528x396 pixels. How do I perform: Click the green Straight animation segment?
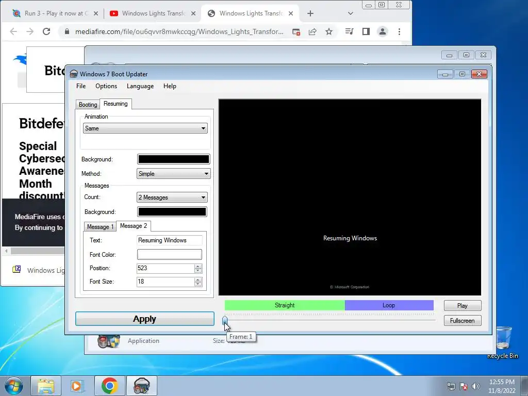[285, 305]
